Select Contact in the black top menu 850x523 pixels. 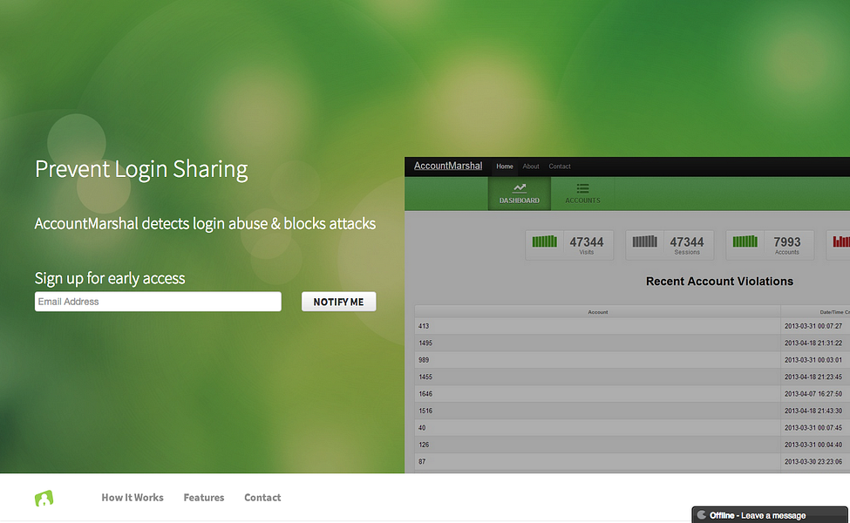click(x=560, y=166)
